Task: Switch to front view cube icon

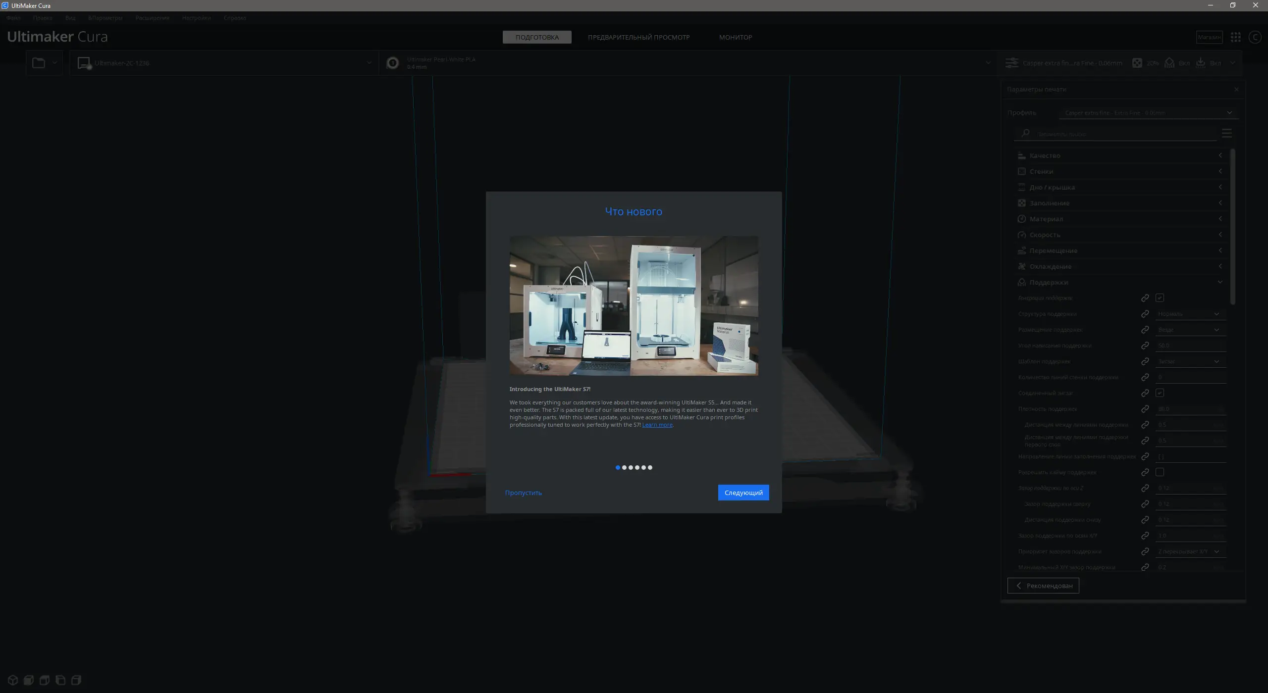Action: click(29, 680)
